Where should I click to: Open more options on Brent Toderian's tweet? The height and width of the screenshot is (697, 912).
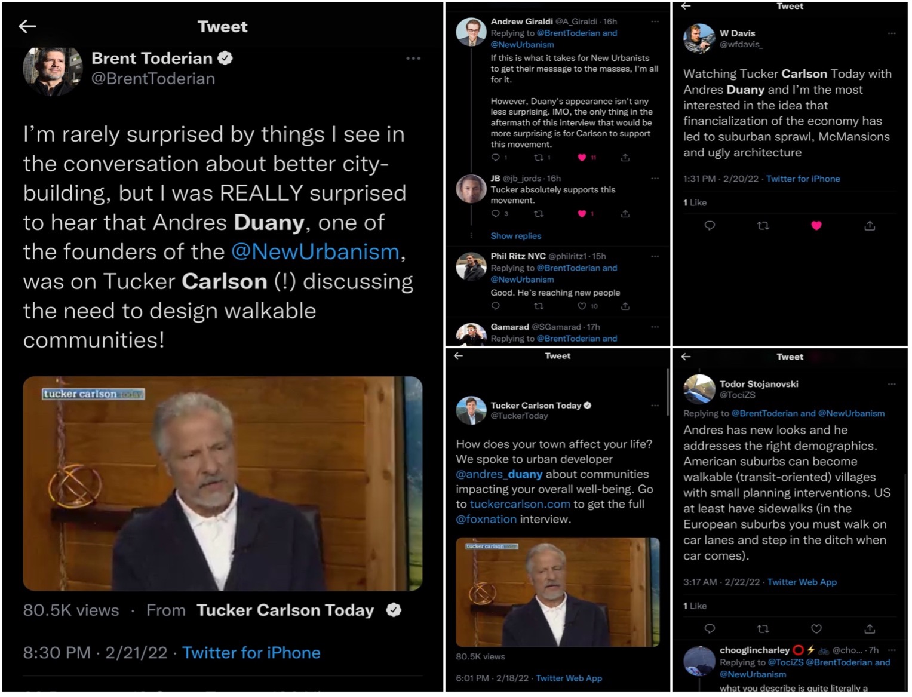(x=413, y=59)
